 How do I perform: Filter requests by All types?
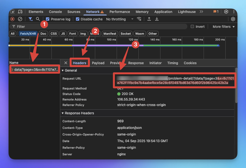click(13, 34)
